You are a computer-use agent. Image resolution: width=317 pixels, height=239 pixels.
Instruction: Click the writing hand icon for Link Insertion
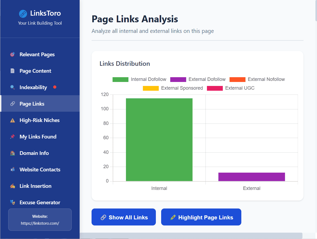12,186
